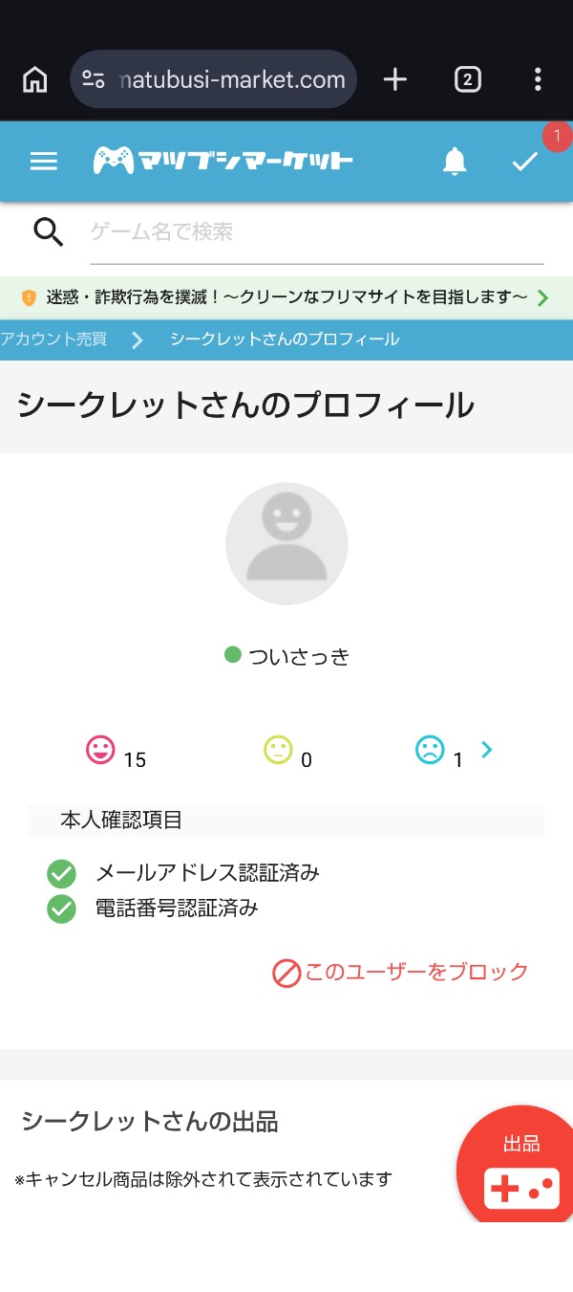This screenshot has height=1292, width=573.
Task: Tap the browser home icon
Action: point(35,79)
